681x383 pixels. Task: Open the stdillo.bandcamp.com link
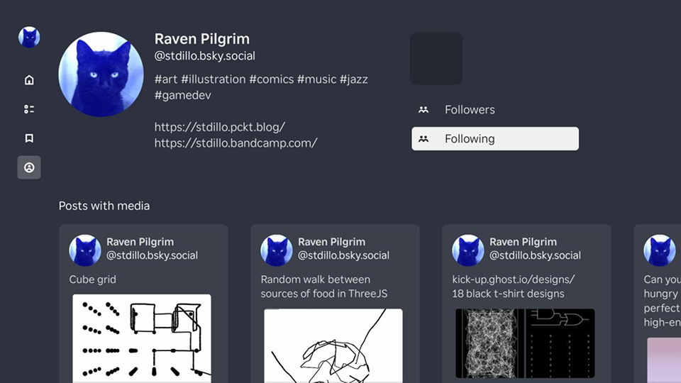tap(236, 143)
